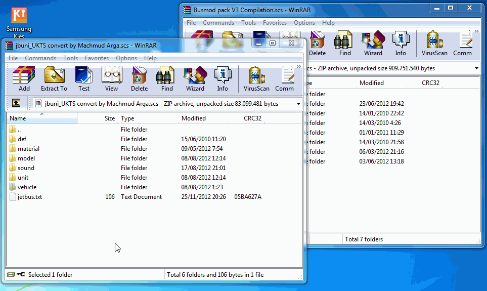Open Commands menu in jbuni_UKTS window

(x=40, y=58)
